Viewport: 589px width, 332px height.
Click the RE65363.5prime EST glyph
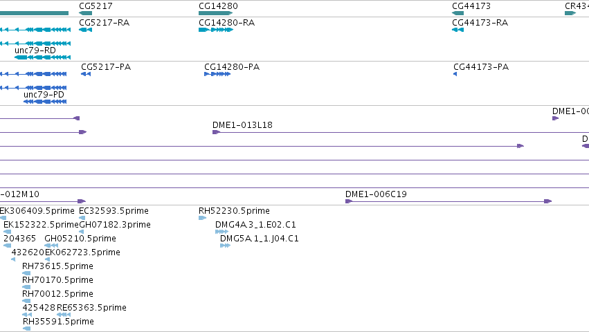tap(64, 315)
